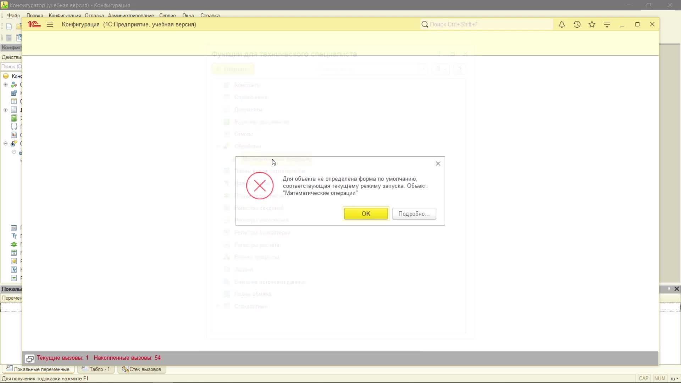
Task: Collapse the nested data processor child node
Action: point(14,152)
